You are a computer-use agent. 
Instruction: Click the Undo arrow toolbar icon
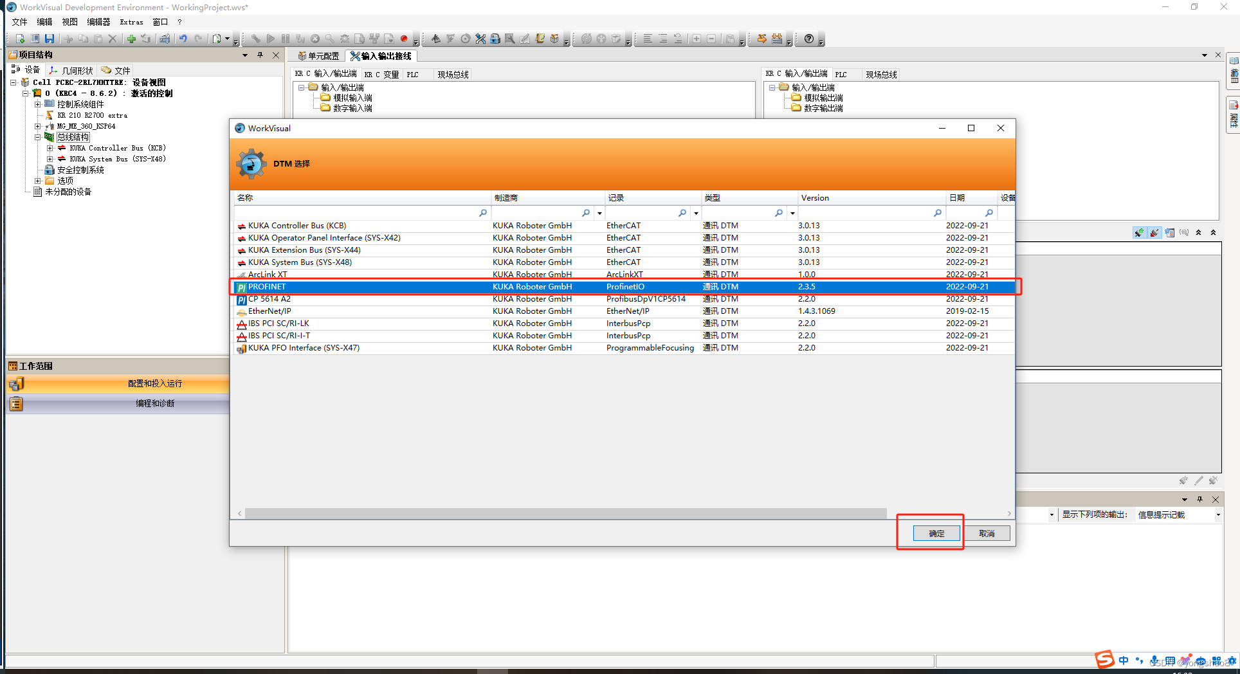[183, 39]
